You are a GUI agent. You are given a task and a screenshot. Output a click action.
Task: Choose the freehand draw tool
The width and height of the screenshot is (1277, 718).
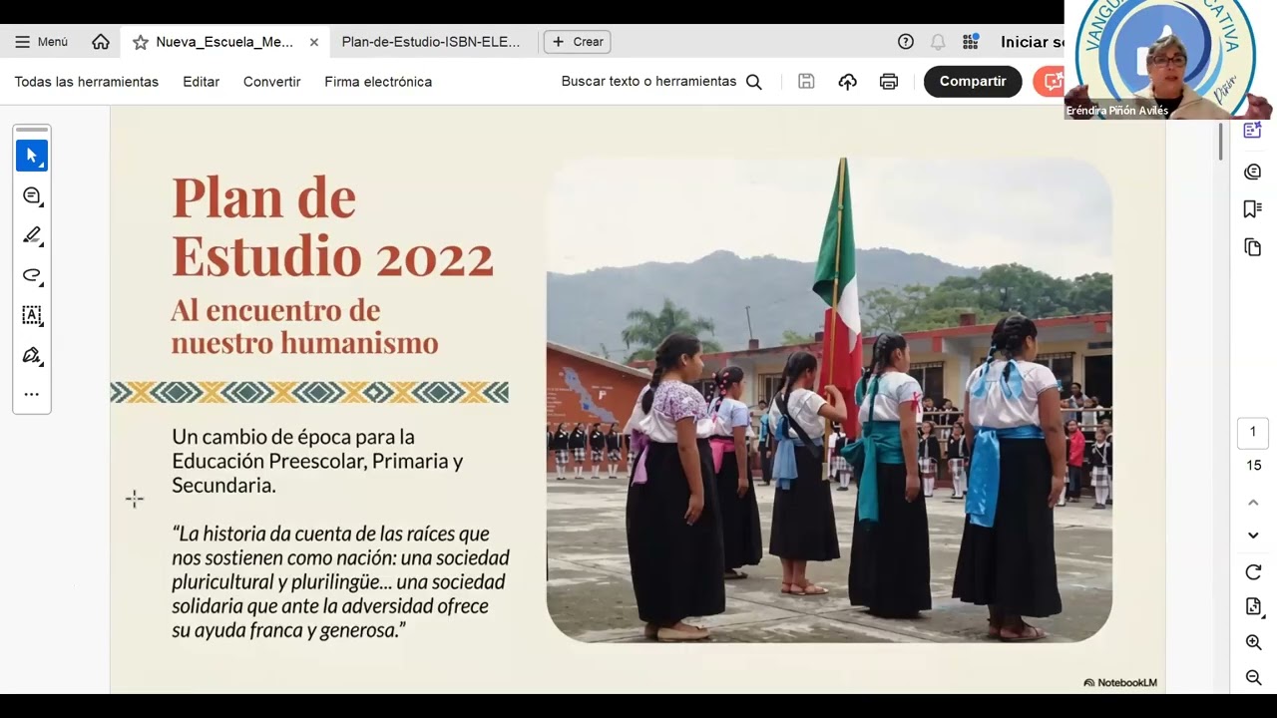(32, 275)
